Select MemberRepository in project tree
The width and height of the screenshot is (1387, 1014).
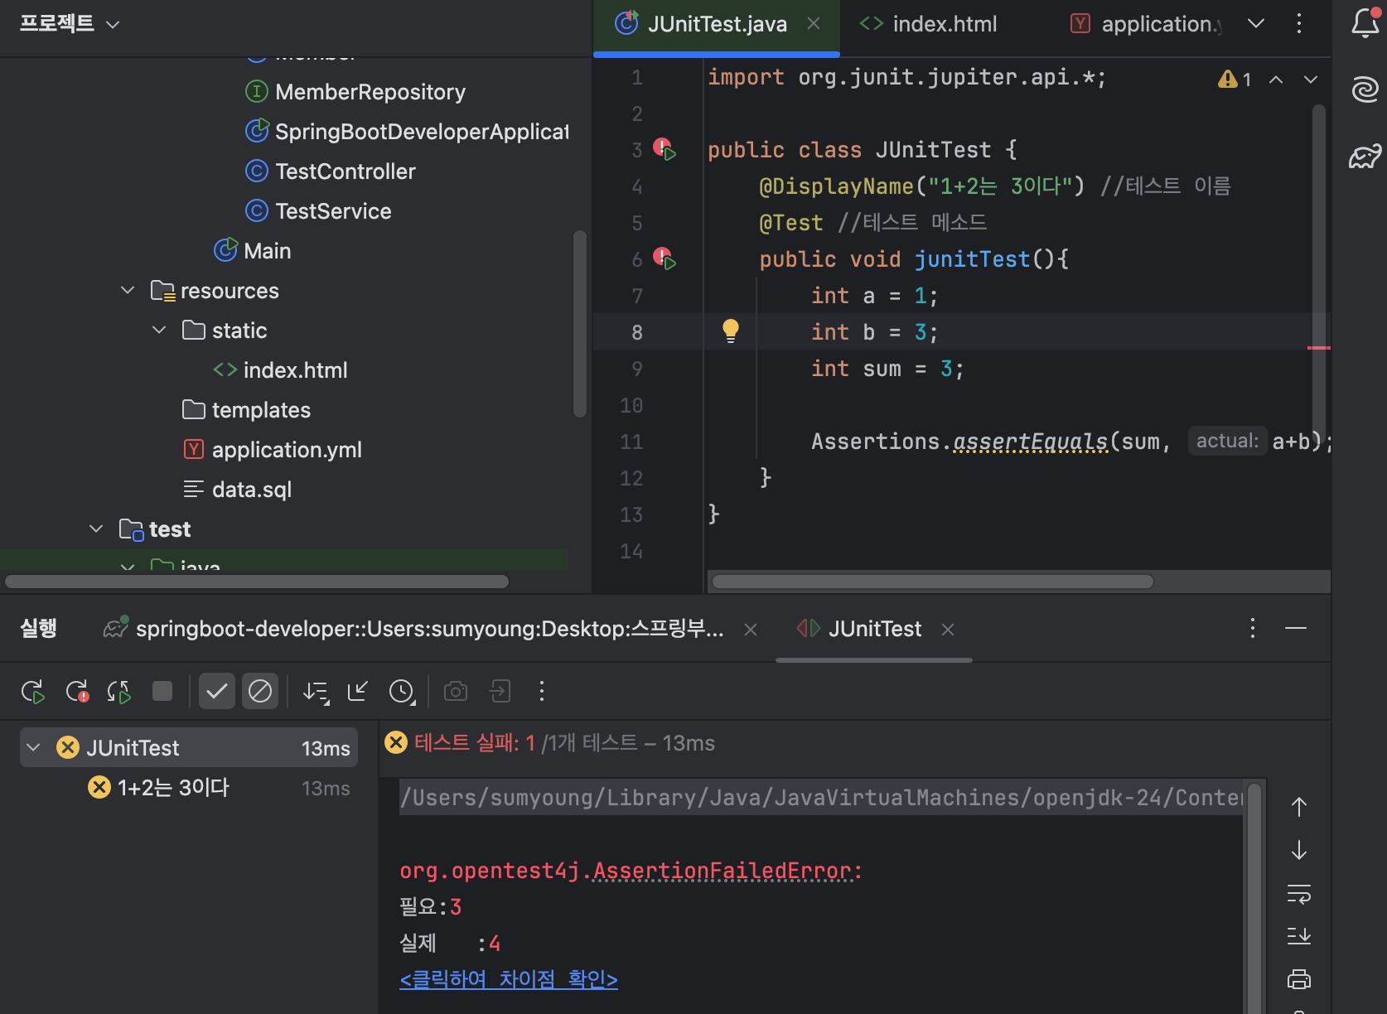coord(355,91)
